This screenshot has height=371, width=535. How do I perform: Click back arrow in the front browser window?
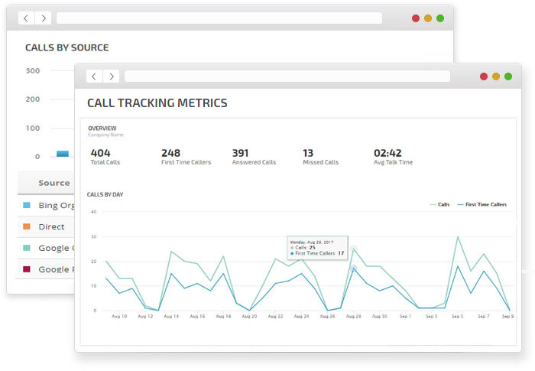tap(95, 76)
